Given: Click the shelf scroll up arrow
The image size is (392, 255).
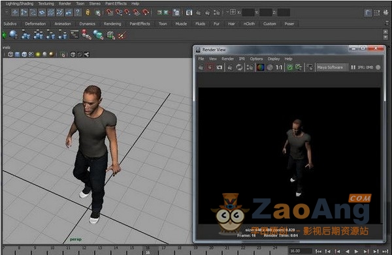Looking at the screenshot, I should 385,32.
